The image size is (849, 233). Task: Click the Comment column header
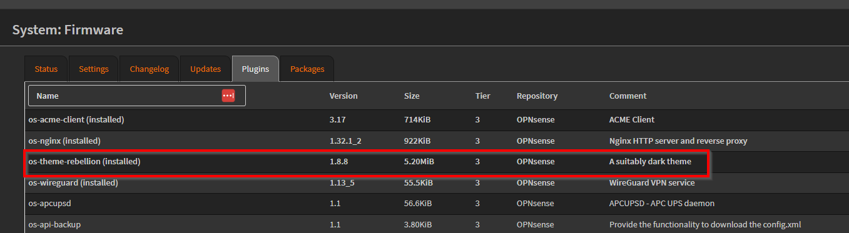[x=628, y=96]
